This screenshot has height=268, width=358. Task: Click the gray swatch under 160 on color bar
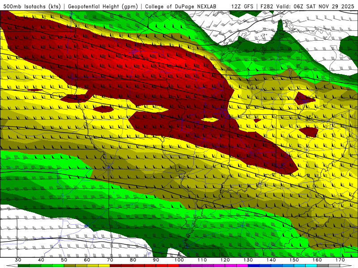coord(323,266)
